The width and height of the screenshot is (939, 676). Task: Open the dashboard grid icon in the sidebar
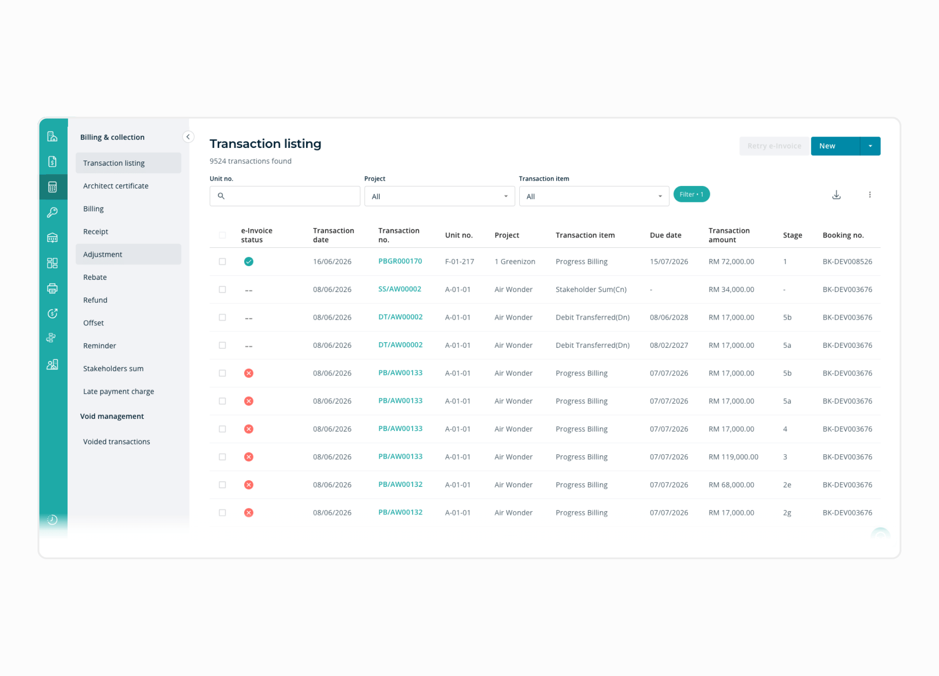point(52,263)
